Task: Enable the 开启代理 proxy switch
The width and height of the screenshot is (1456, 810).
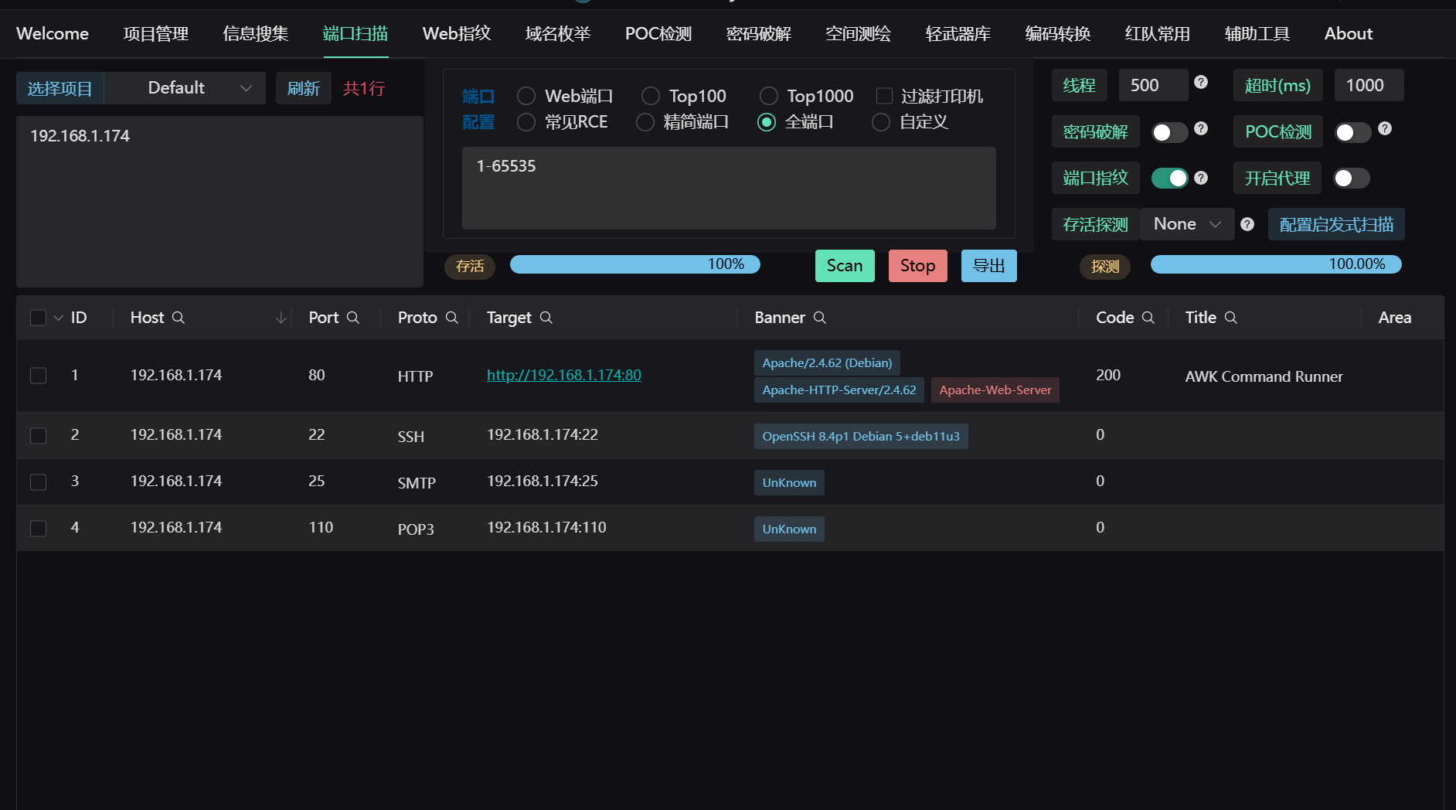Action: [1352, 179]
